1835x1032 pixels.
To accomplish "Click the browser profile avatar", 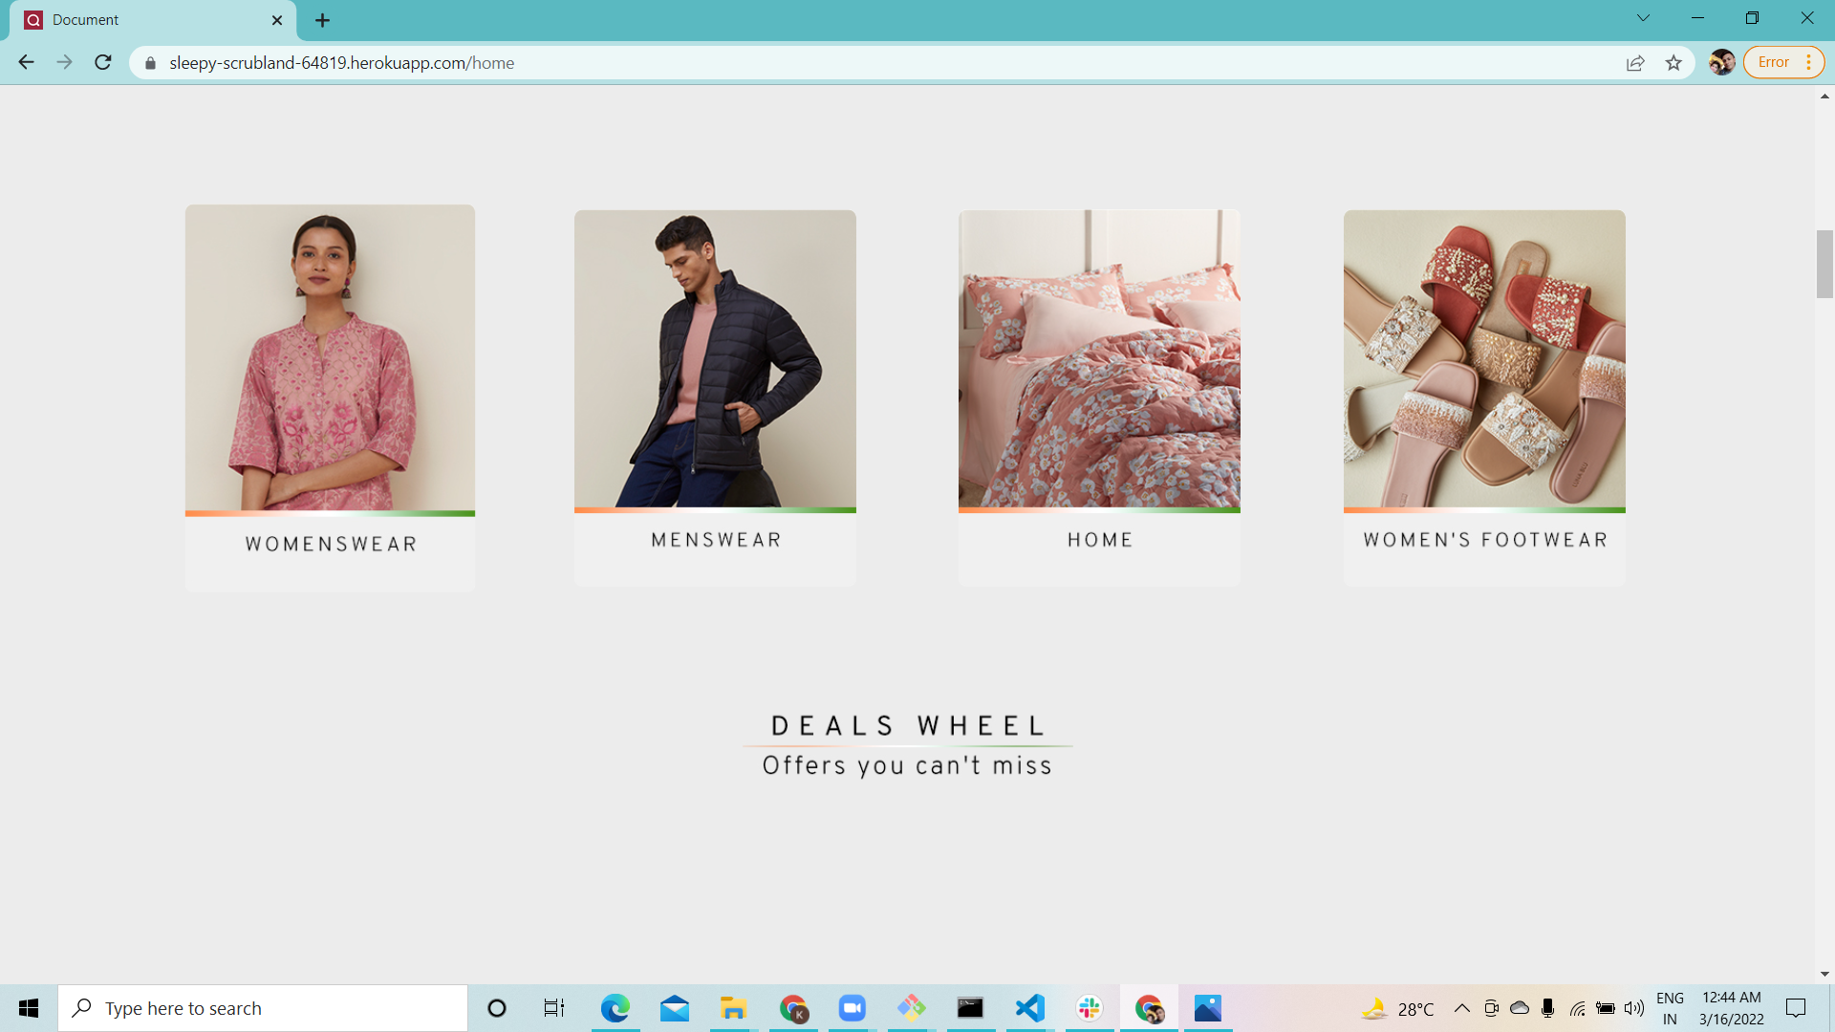I will tap(1722, 62).
